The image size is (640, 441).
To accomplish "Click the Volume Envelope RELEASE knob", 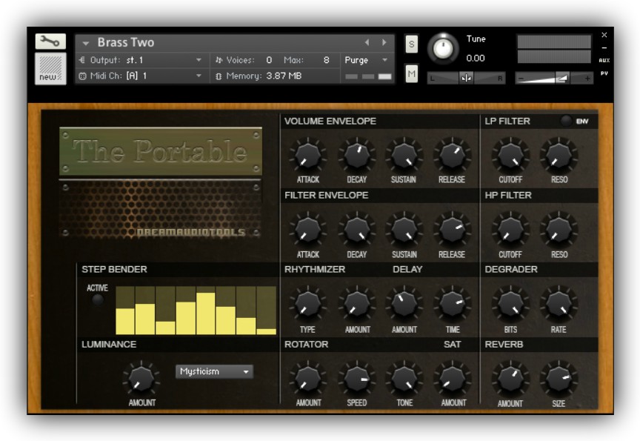I will (452, 156).
